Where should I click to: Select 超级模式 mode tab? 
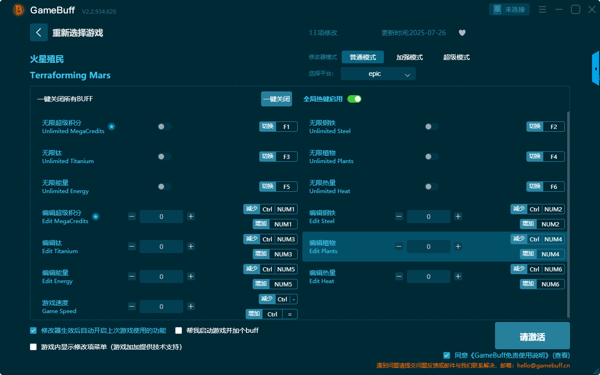[457, 57]
